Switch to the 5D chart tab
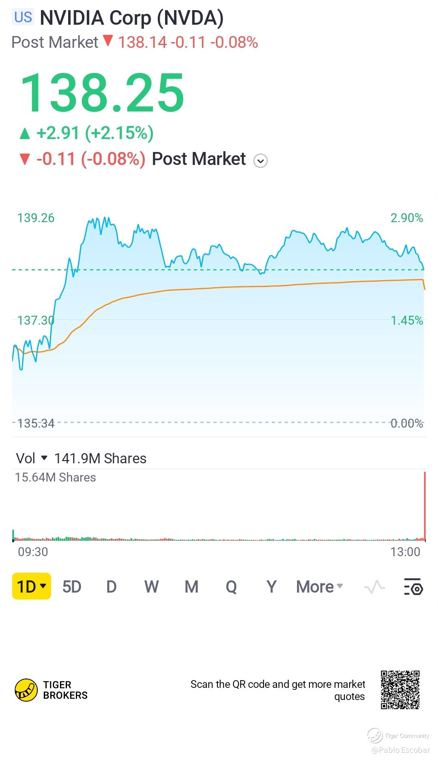Screen dimensions: 438x760 coord(72,587)
